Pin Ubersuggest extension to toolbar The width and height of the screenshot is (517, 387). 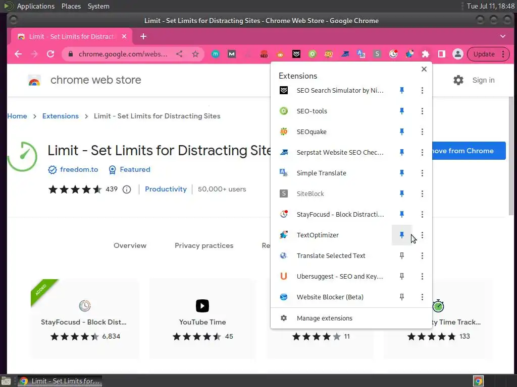pos(401,277)
